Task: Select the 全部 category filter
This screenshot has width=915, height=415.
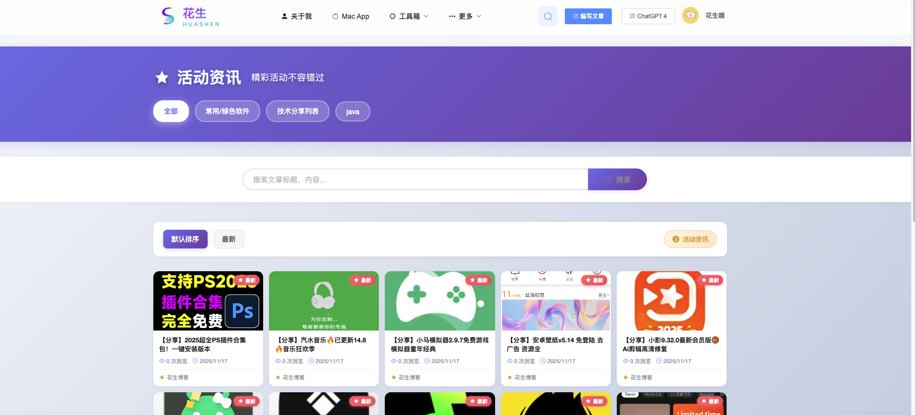Action: point(171,111)
